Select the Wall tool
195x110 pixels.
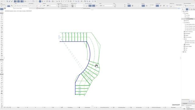(2, 15)
